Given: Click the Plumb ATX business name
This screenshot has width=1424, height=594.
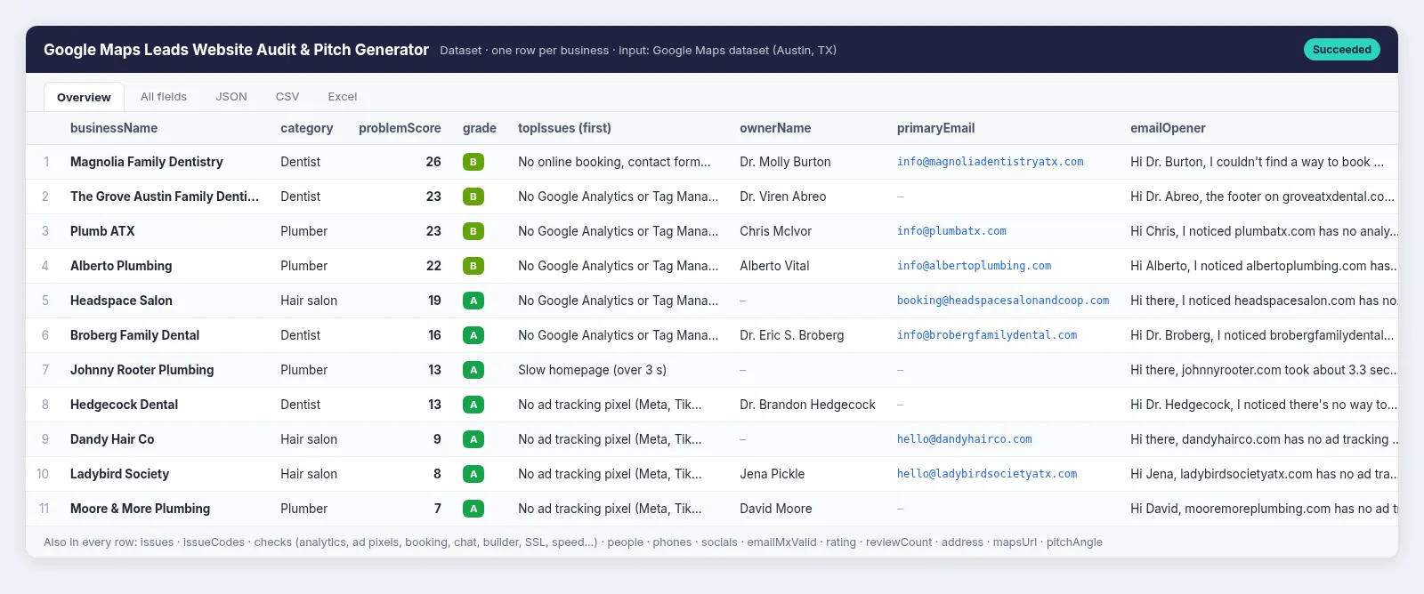Looking at the screenshot, I should coord(102,231).
